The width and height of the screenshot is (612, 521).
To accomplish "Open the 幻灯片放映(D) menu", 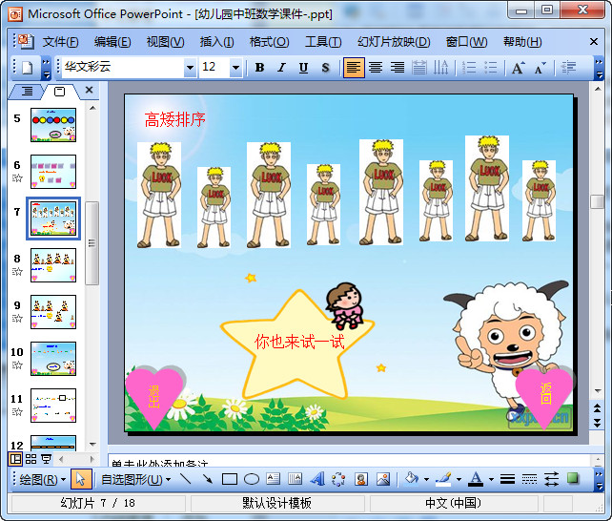I will (394, 41).
